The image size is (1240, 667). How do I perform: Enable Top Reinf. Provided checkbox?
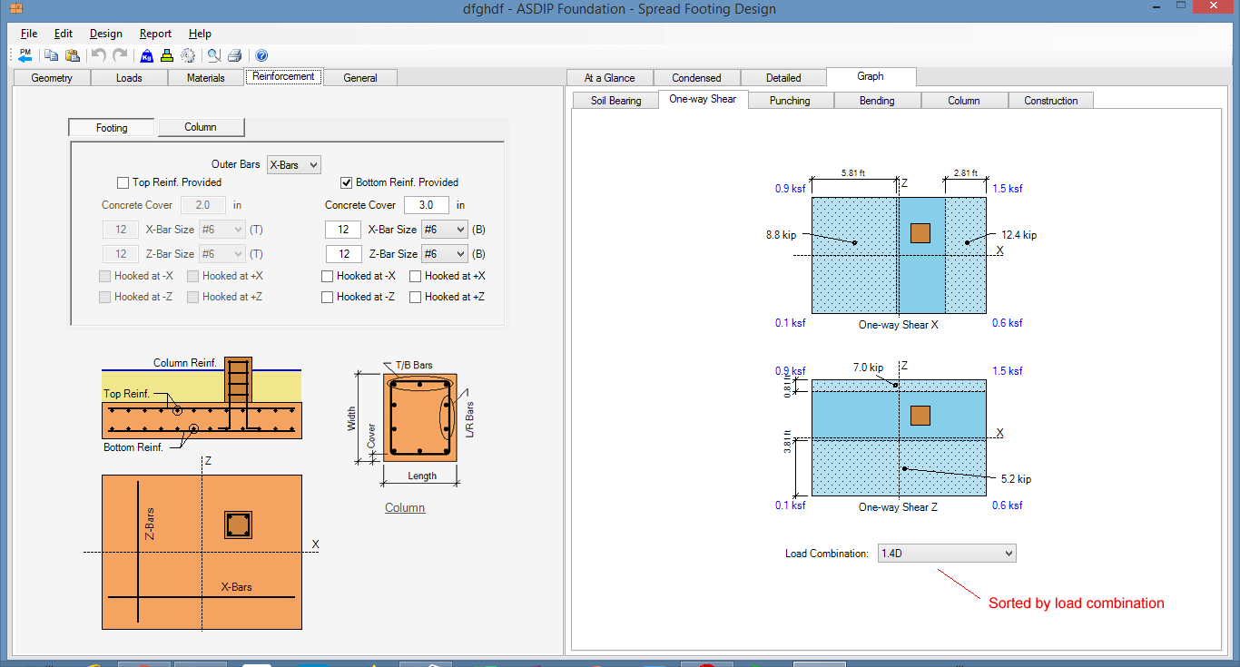point(123,182)
